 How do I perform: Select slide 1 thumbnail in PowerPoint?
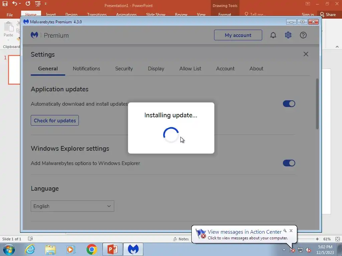click(14, 70)
